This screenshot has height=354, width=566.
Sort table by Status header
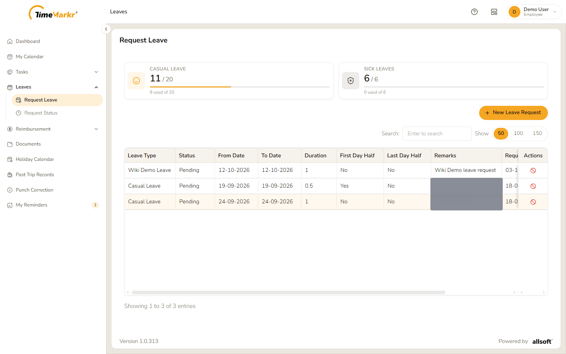tap(195, 155)
